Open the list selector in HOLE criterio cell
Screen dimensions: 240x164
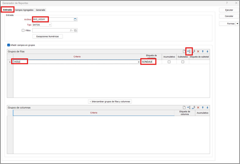(139, 62)
